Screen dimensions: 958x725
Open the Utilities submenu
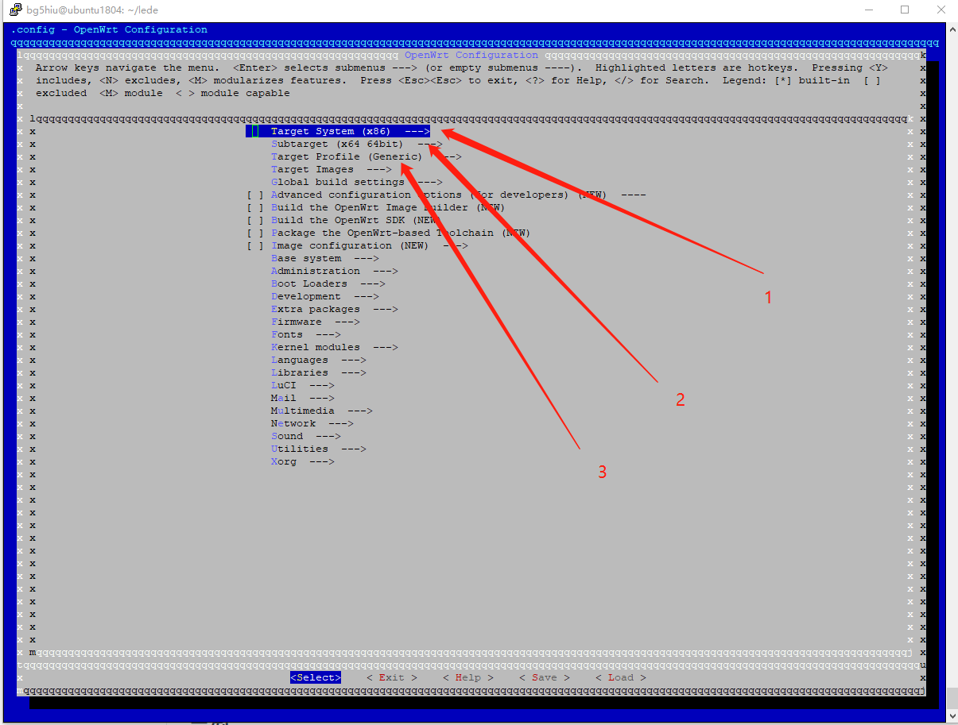pos(319,449)
